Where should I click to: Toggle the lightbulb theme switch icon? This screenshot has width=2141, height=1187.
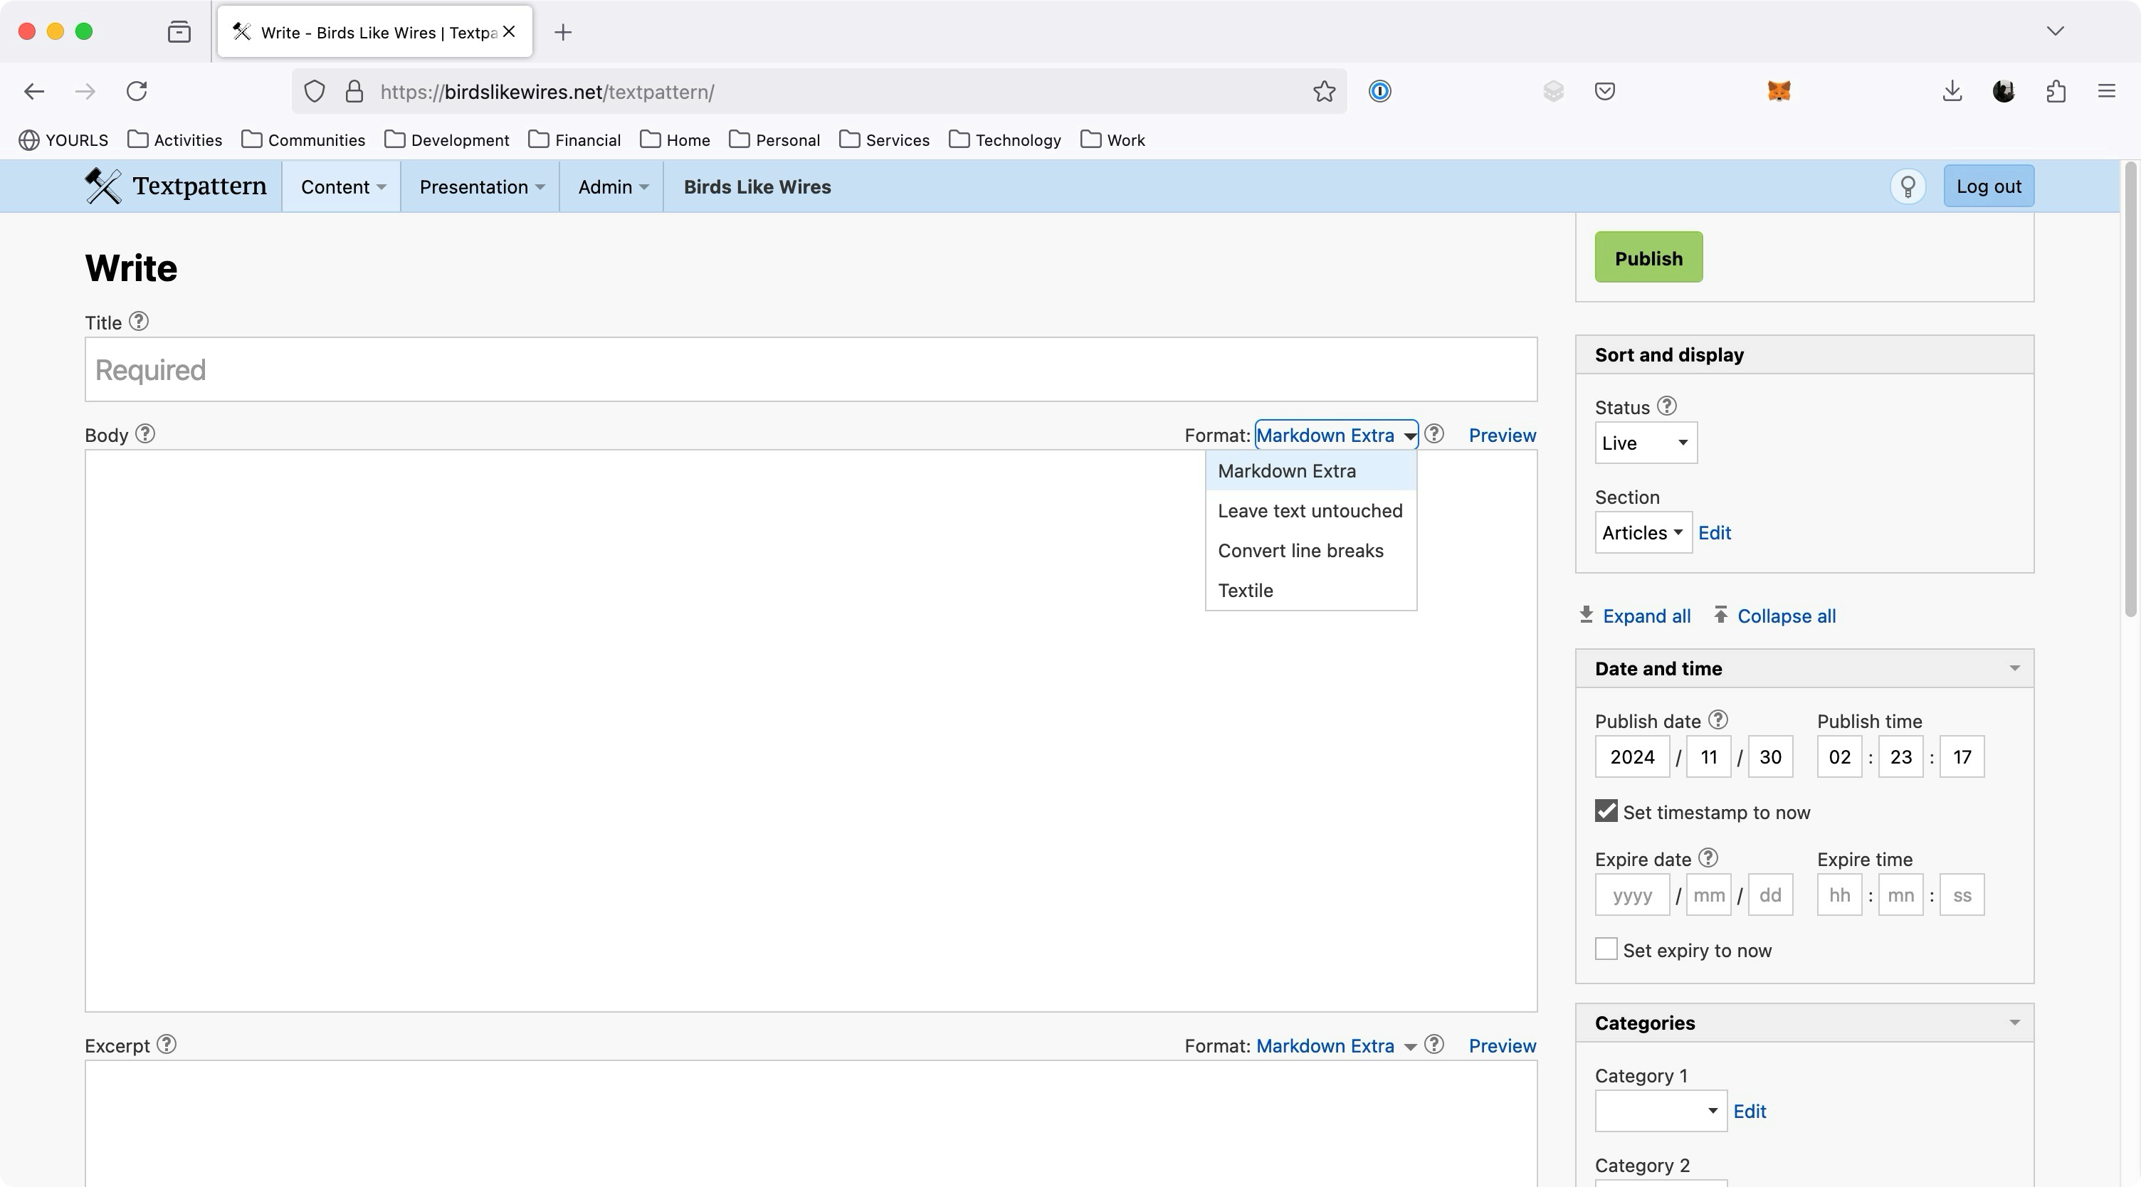click(1908, 186)
